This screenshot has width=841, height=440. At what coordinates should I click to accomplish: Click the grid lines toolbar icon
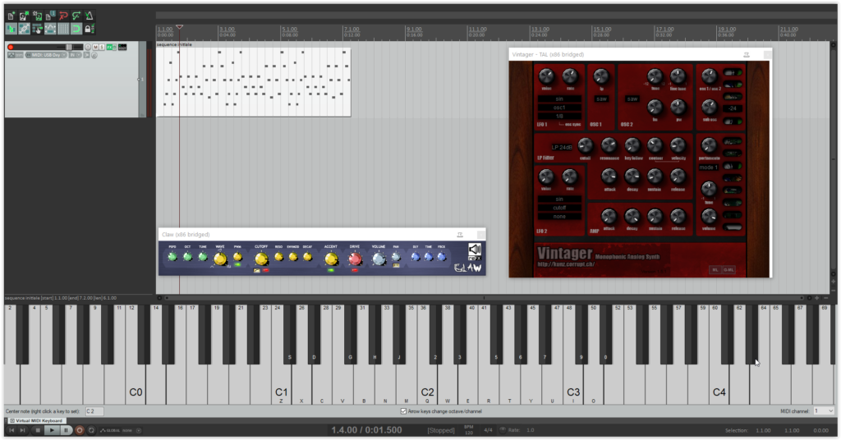[x=62, y=29]
